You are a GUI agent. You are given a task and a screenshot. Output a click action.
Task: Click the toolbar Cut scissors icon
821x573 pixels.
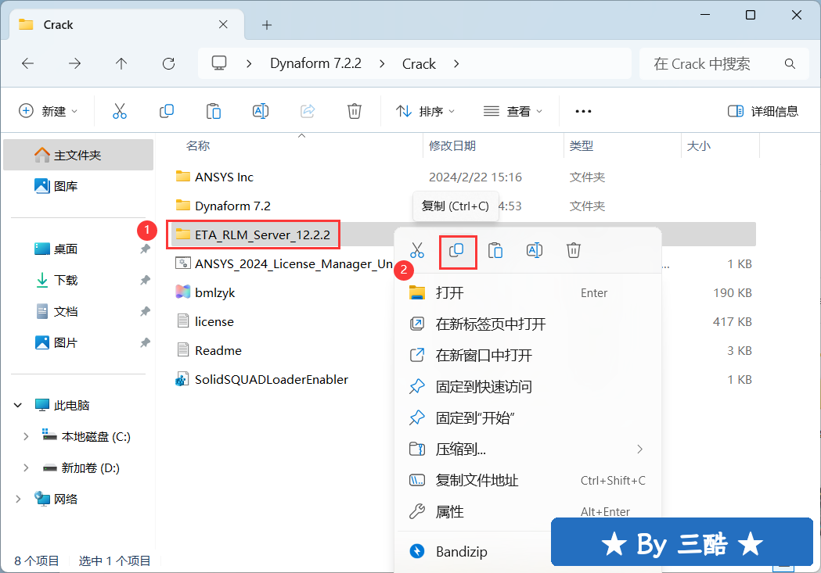(x=120, y=111)
